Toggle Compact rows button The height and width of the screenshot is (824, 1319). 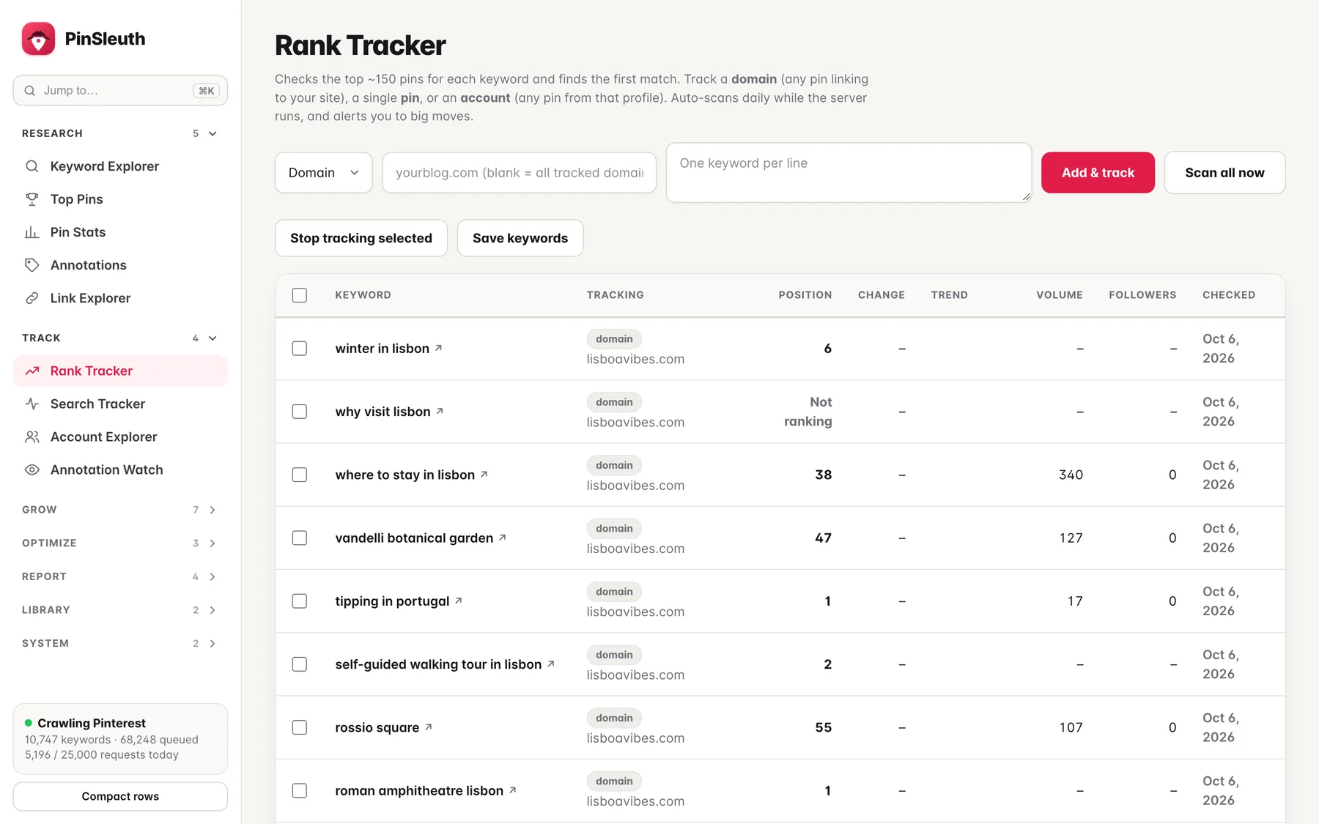click(x=120, y=796)
